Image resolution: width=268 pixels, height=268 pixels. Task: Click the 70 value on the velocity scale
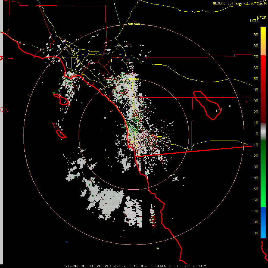(256, 57)
